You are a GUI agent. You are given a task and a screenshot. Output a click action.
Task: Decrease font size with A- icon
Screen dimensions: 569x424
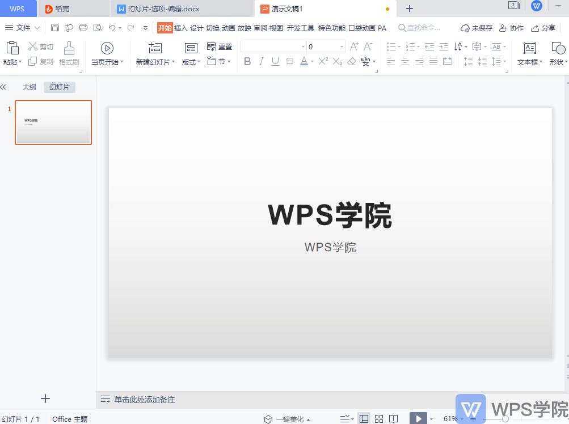click(x=368, y=46)
